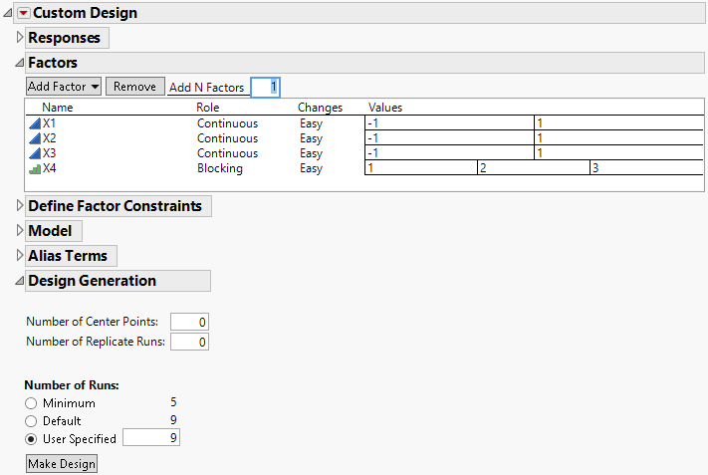Open the Add Factor dropdown
Image resolution: width=708 pixels, height=475 pixels.
(x=64, y=87)
